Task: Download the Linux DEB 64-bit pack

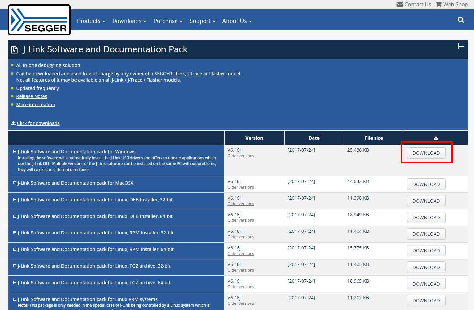Action: click(x=426, y=218)
